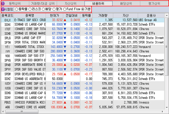Switch to the 비용하위 tab

coord(98,4)
